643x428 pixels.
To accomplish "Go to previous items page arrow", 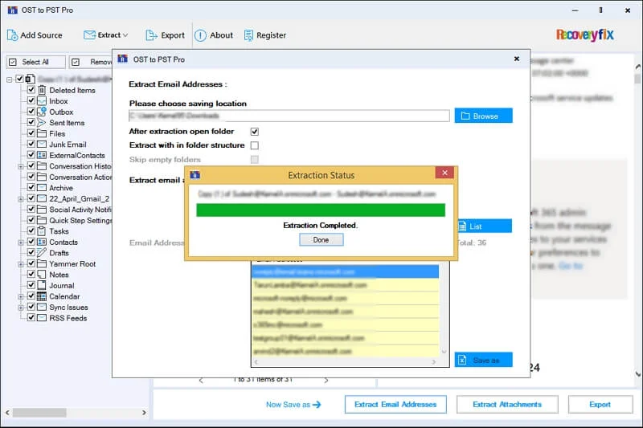I will [201, 380].
